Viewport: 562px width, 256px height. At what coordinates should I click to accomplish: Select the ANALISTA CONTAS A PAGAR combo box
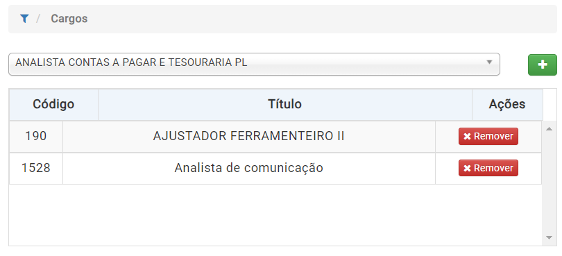254,65
